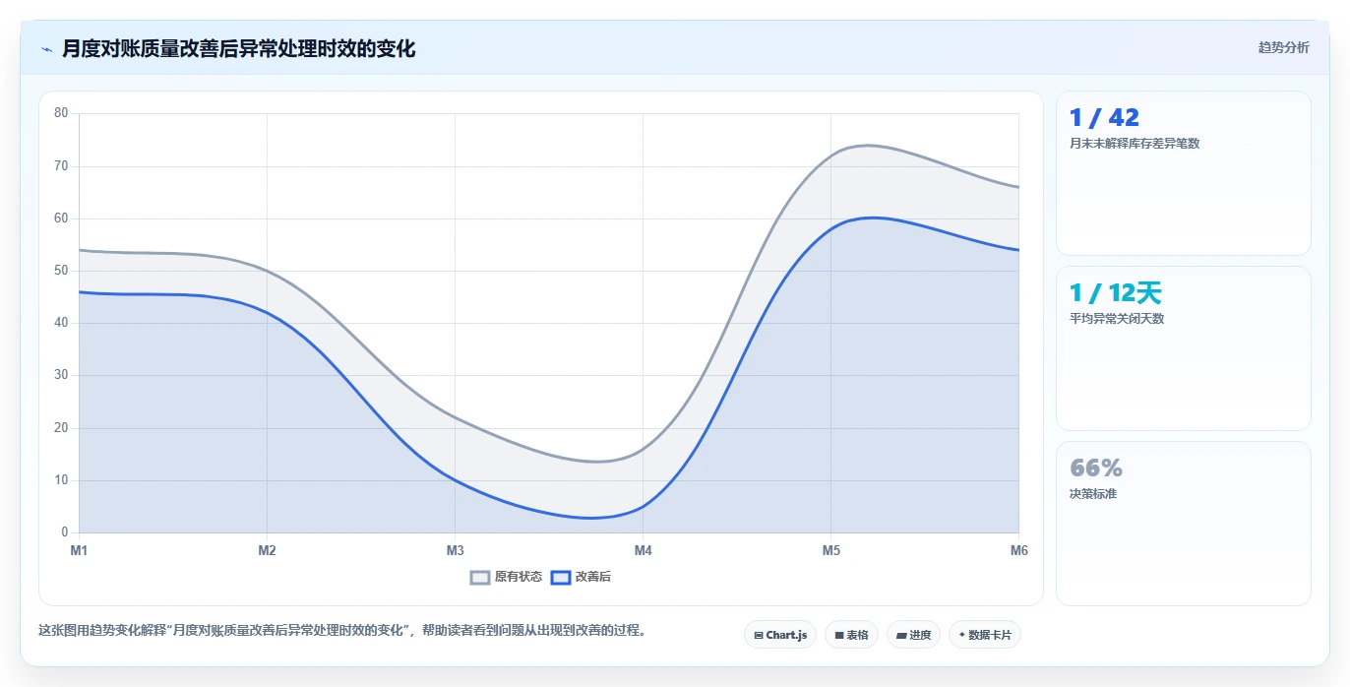The image size is (1350, 687).
Task: Click the 平均异常关闭天数 label
Action: 1117,318
